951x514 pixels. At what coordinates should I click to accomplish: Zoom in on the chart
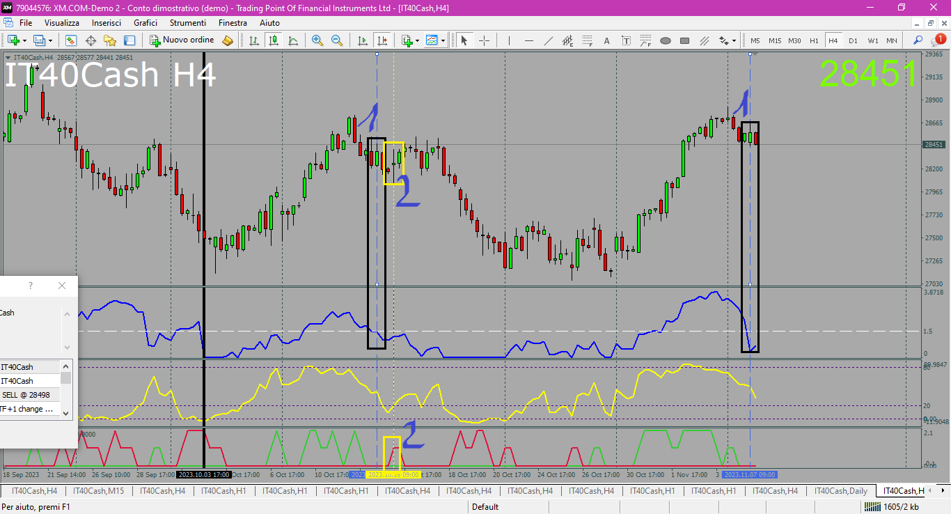coord(317,40)
